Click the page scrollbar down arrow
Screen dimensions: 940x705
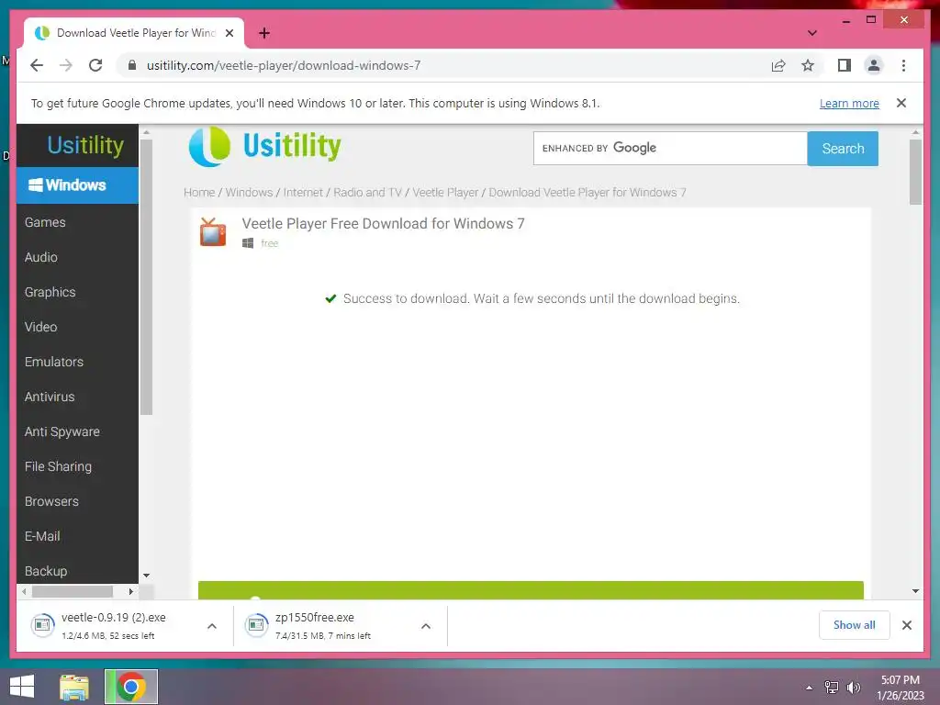click(915, 591)
